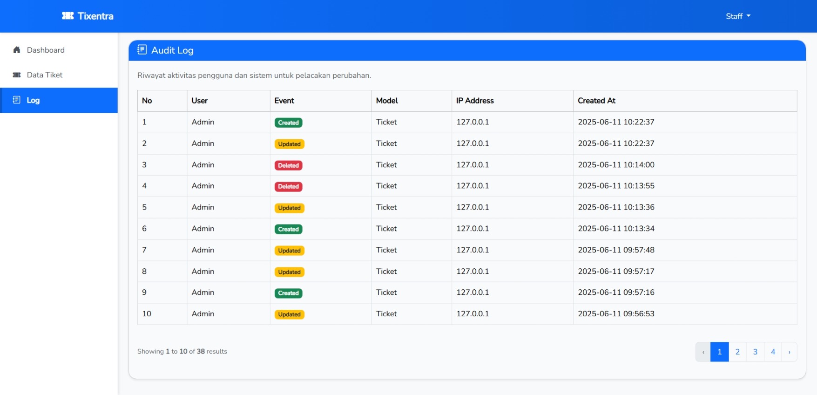Image resolution: width=817 pixels, height=395 pixels.
Task: Jump to page 4 of results
Action: click(773, 352)
